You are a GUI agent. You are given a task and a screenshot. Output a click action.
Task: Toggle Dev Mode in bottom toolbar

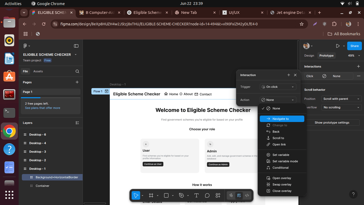click(x=247, y=195)
